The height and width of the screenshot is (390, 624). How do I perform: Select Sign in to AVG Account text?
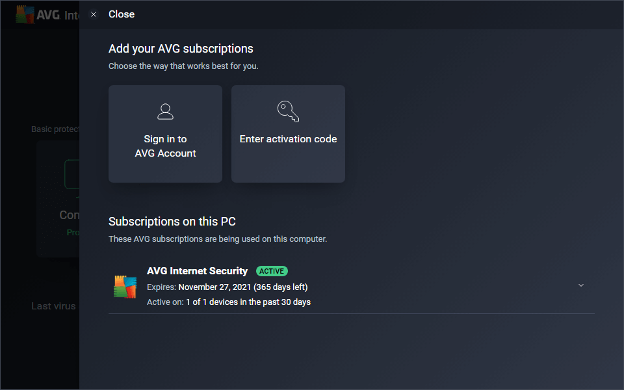pos(165,146)
